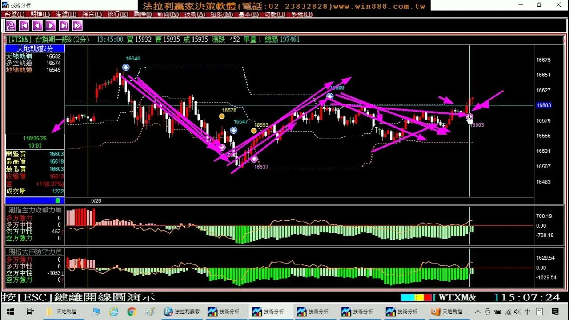Image resolution: width=569 pixels, height=320 pixels.
Task: Click the orange signal marker at 16576
Action: pyautogui.click(x=222, y=116)
